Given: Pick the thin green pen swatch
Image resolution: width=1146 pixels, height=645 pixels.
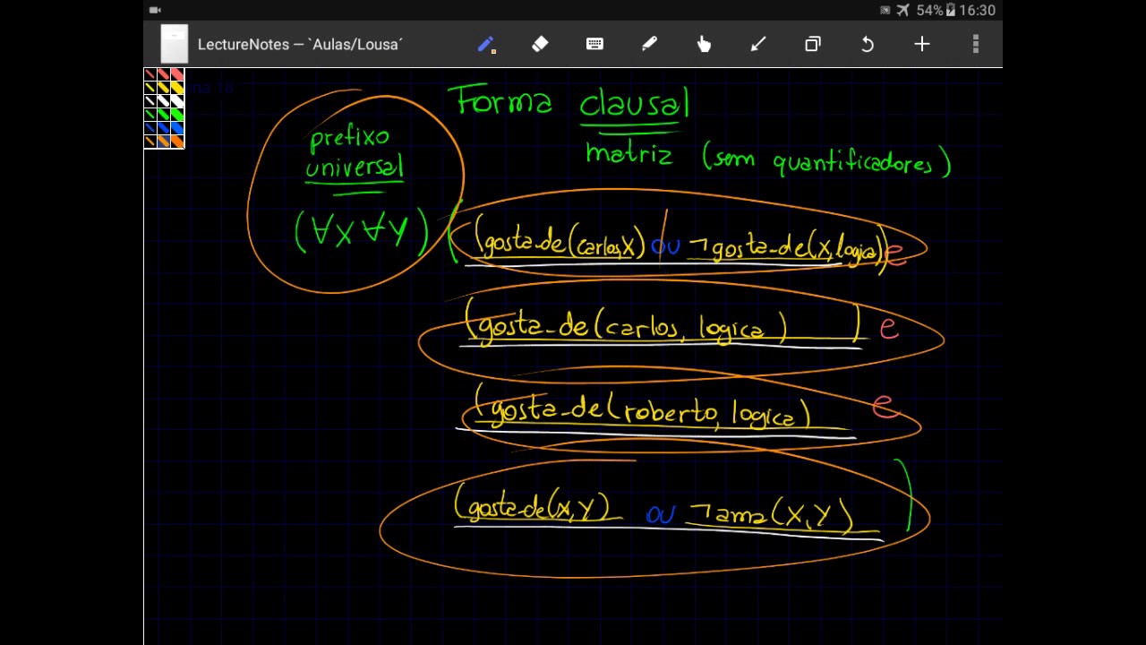Looking at the screenshot, I should [150, 115].
